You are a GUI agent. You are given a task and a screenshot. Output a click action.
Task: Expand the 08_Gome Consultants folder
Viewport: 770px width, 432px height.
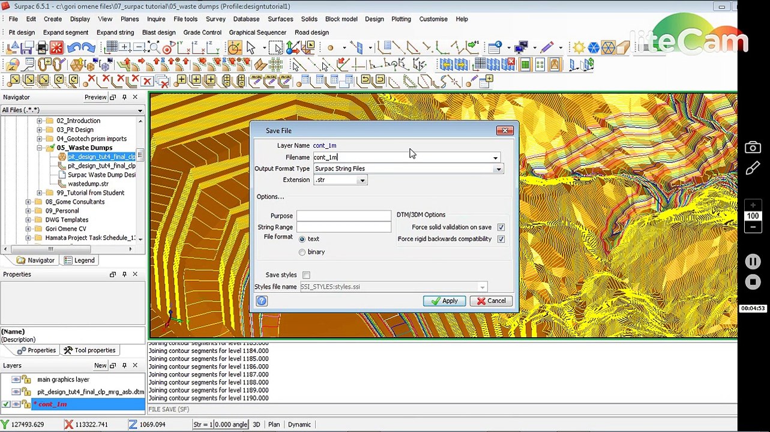(28, 202)
